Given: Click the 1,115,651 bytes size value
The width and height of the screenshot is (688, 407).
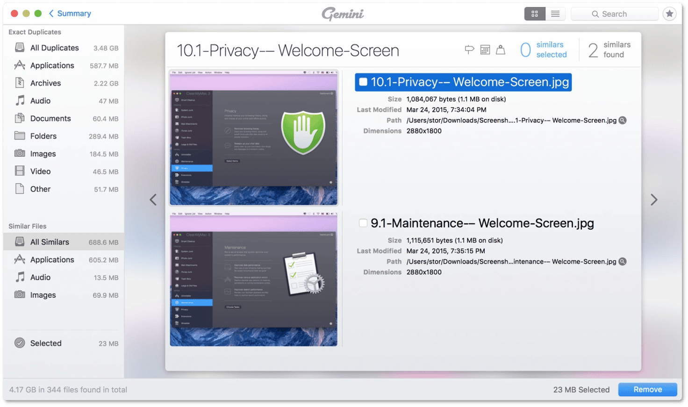Looking at the screenshot, I should 455,240.
